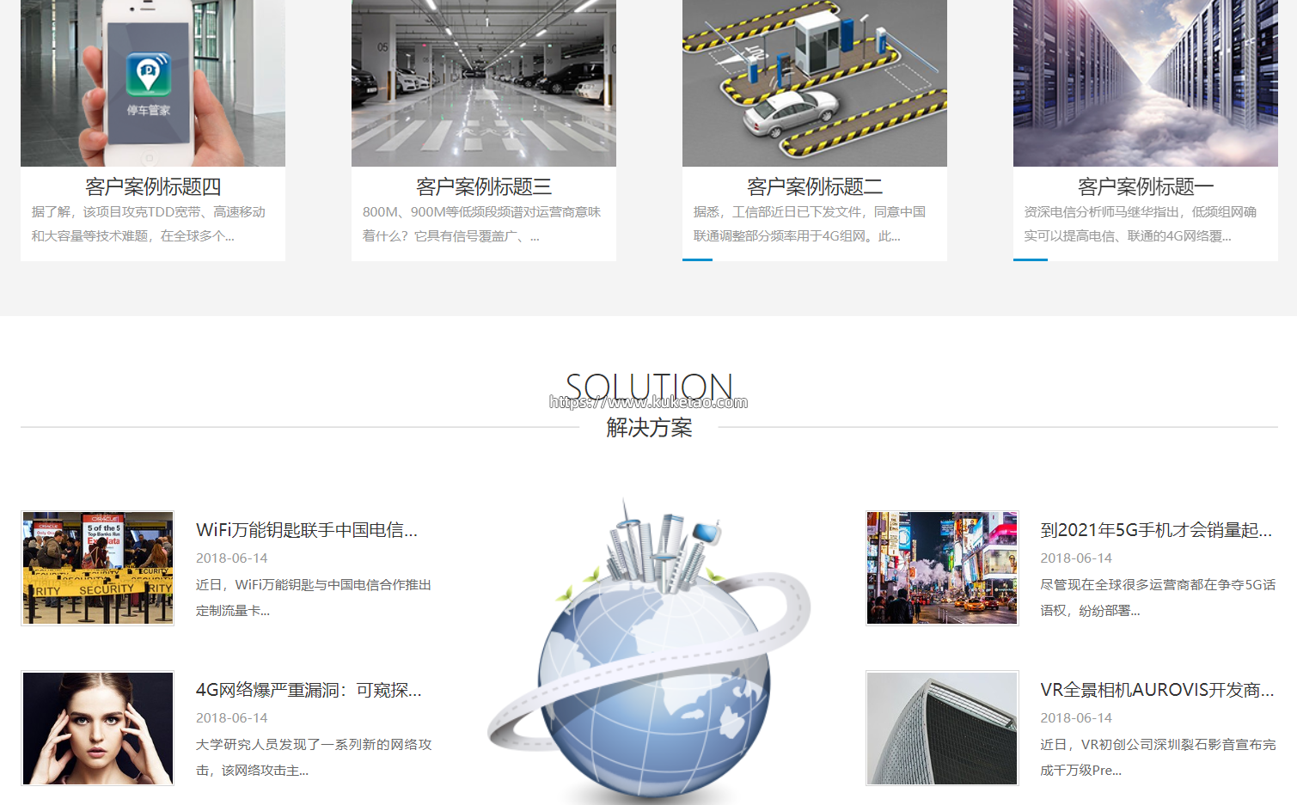The height and width of the screenshot is (805, 1297).
Task: Open article 到2021年5G手机才会销量起
Action: click(x=1156, y=530)
